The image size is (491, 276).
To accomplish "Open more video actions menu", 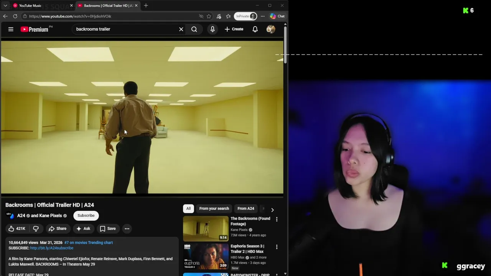I will point(127,228).
